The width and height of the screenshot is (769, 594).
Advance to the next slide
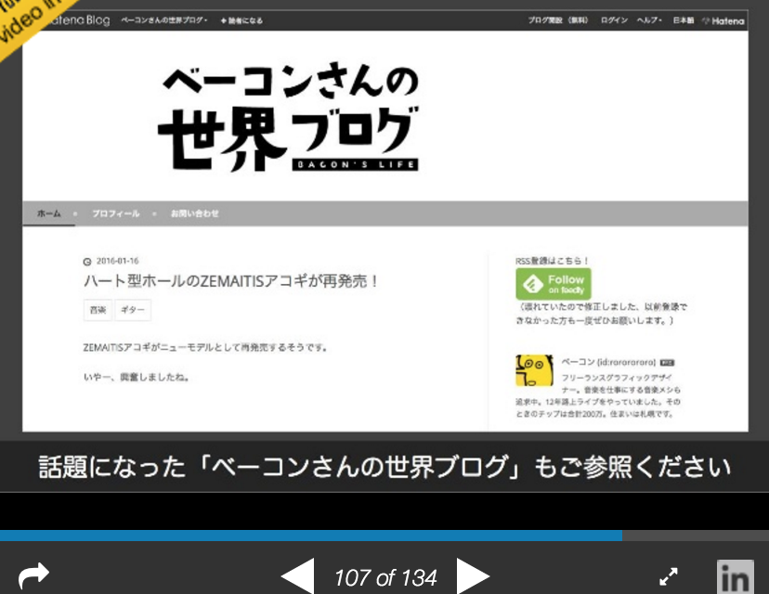[x=474, y=576]
